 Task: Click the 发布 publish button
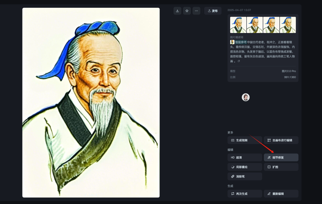[213, 11]
